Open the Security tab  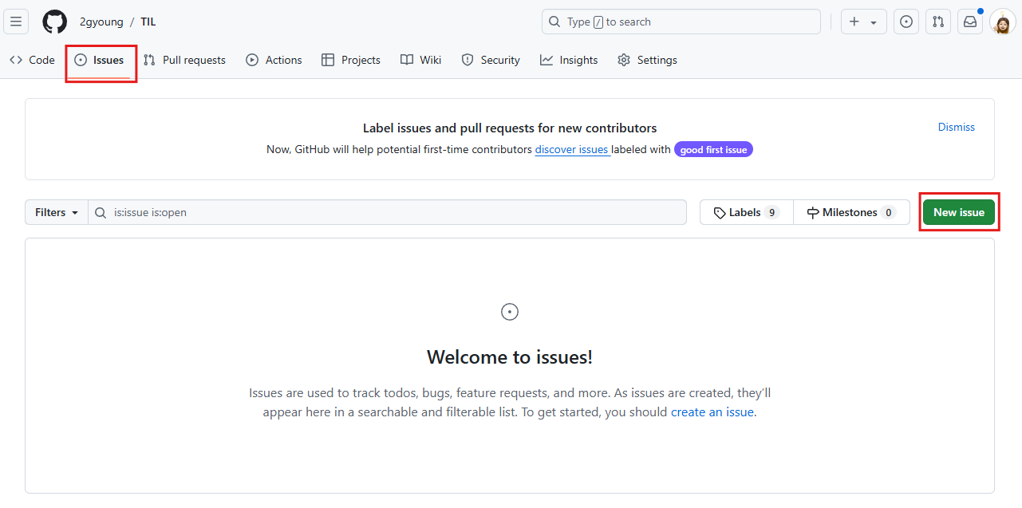(491, 60)
